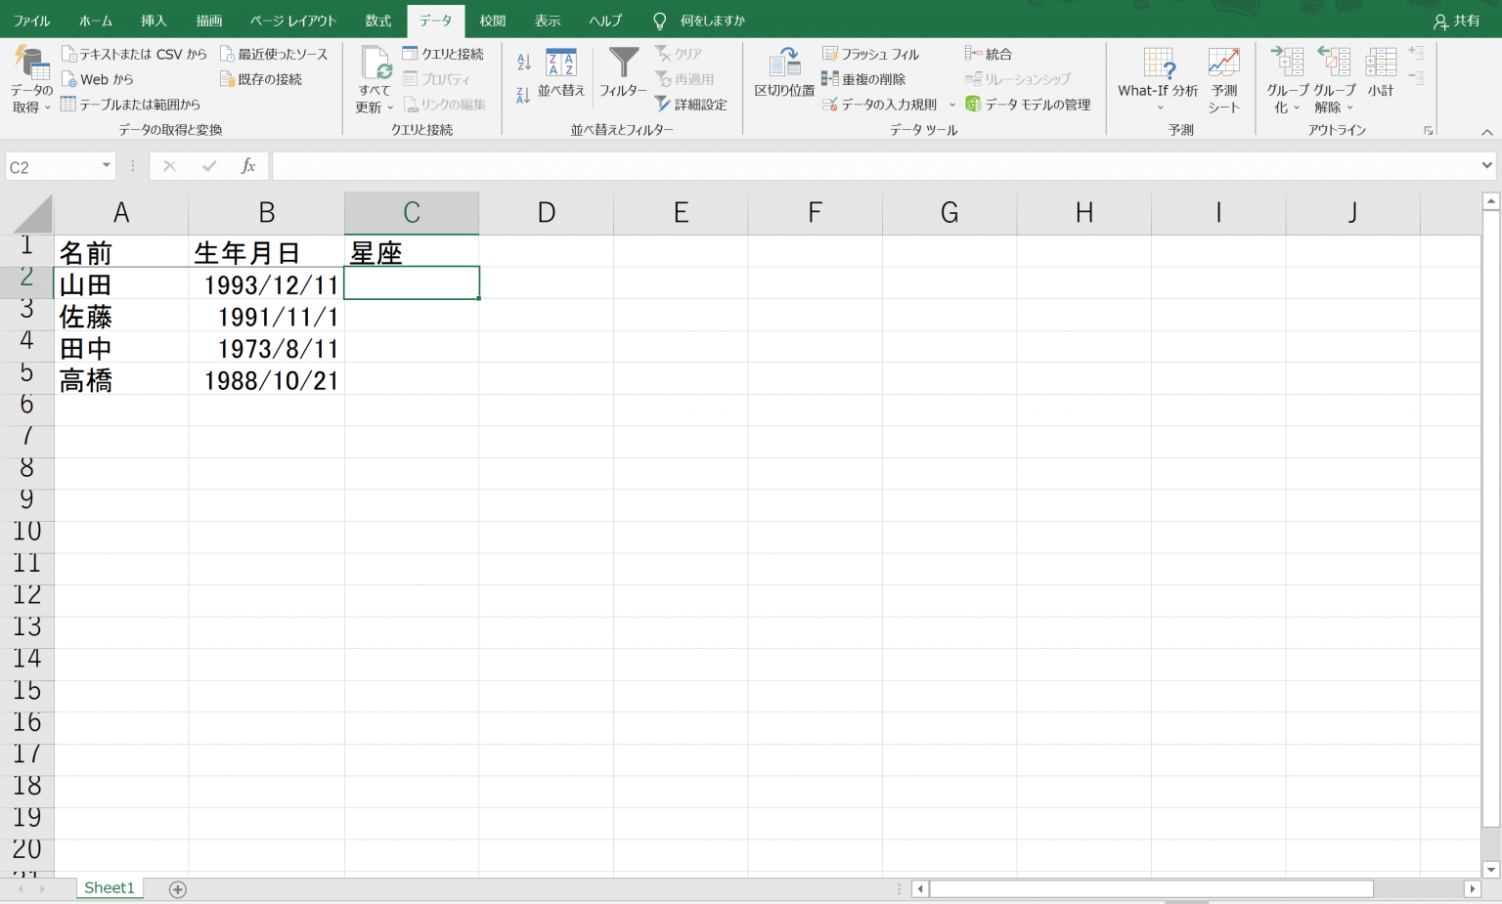1502x904 pixels.
Task: Sort ascending A to Z
Action: click(524, 63)
